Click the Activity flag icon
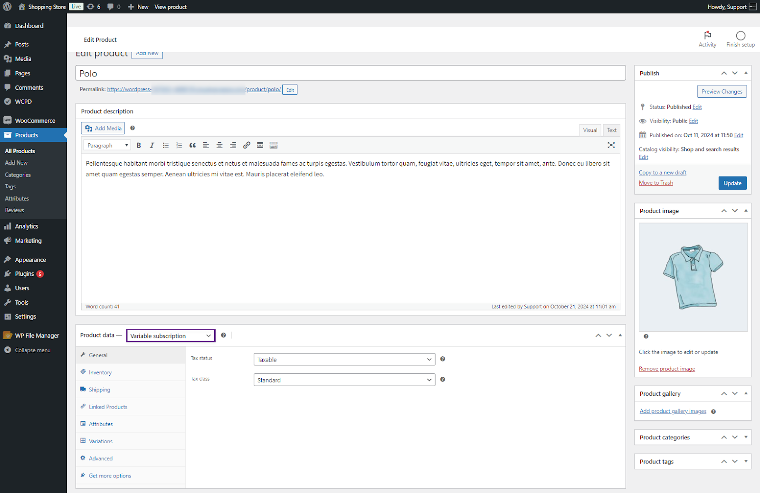The height and width of the screenshot is (493, 760). click(707, 35)
